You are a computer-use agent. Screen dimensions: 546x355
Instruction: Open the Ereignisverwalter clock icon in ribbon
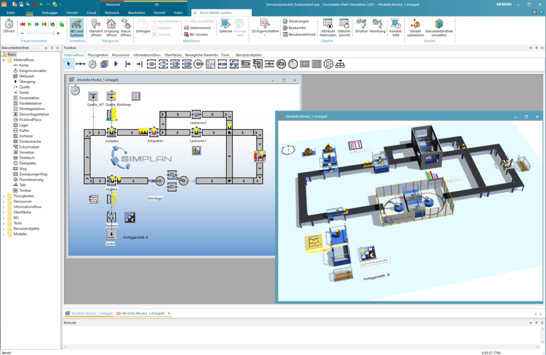(x=9, y=24)
